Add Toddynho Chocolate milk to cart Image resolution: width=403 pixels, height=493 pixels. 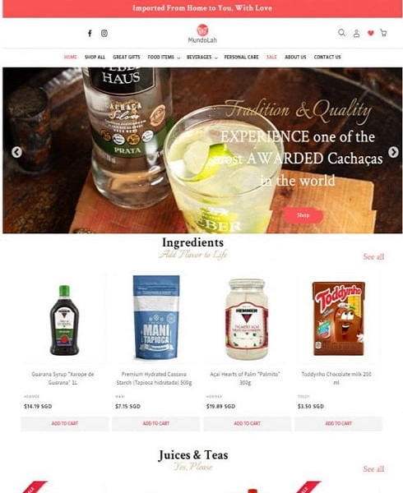tap(339, 423)
